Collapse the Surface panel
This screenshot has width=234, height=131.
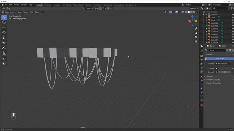pyautogui.click(x=209, y=55)
